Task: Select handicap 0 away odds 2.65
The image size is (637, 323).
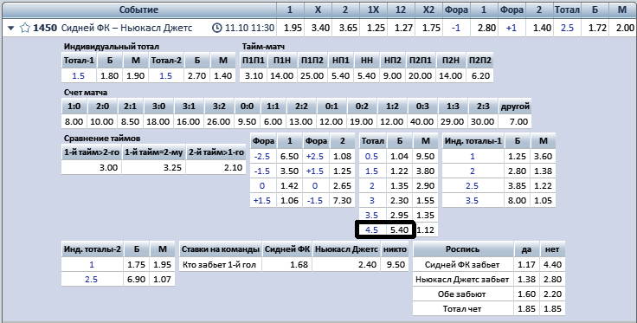Action: point(343,185)
